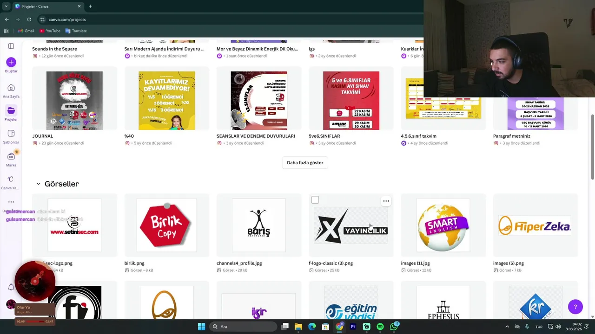This screenshot has height=334, width=595.
Task: Open Canva Yapay Zeka sidebar item
Action: (x=10, y=182)
